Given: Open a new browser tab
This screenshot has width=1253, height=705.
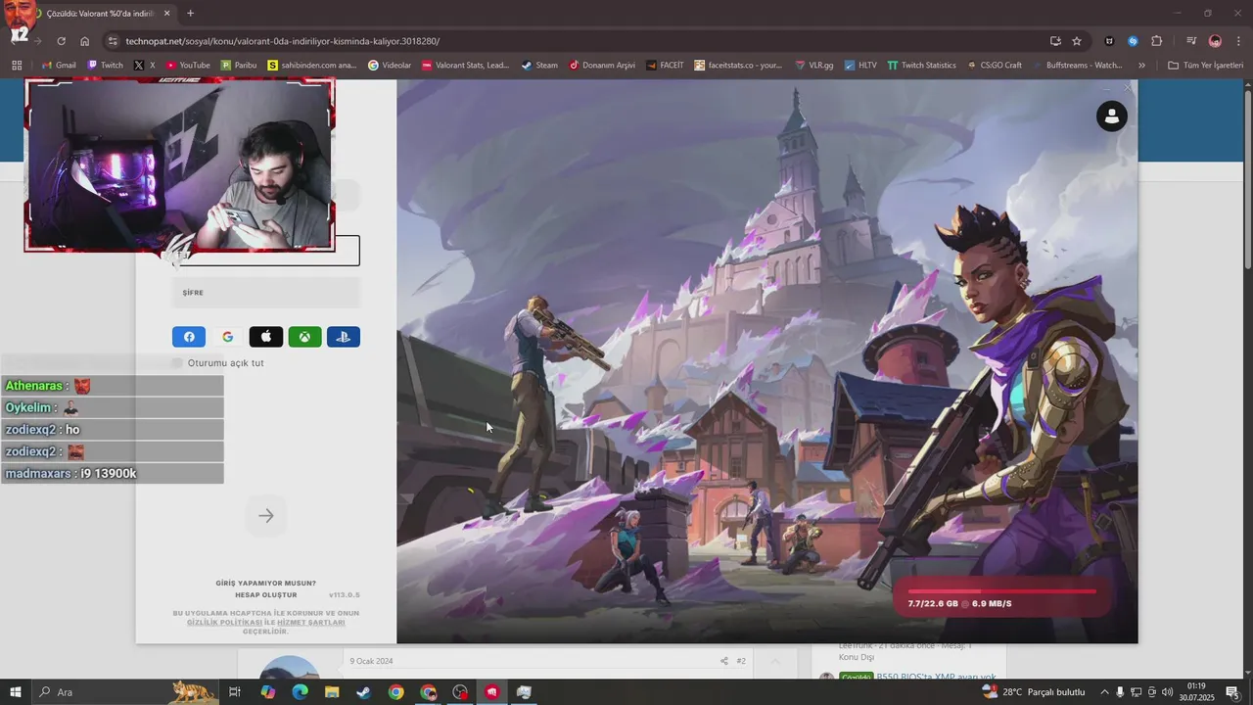Looking at the screenshot, I should (x=190, y=14).
